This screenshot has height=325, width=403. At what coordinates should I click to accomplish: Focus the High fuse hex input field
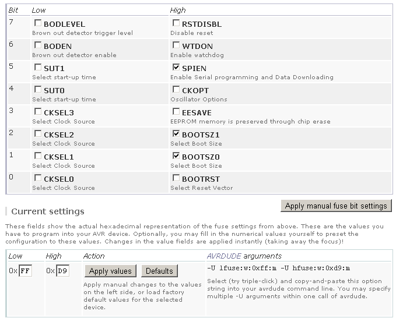click(62, 271)
